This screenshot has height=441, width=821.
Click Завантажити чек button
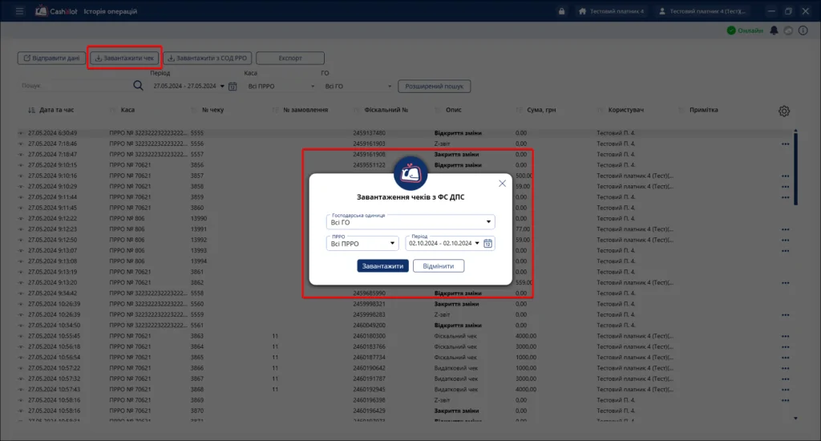124,59
